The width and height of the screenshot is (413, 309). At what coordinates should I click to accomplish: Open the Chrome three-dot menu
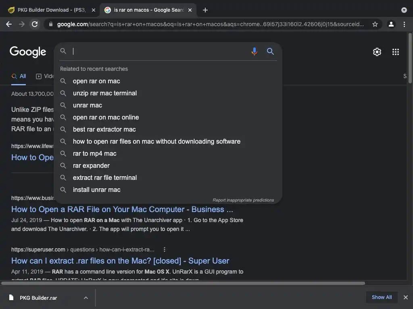(404, 24)
